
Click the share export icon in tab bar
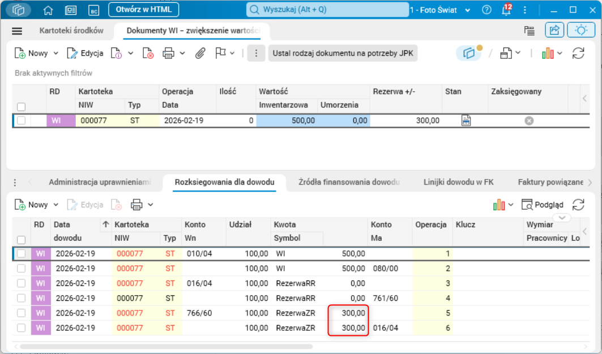click(x=554, y=31)
